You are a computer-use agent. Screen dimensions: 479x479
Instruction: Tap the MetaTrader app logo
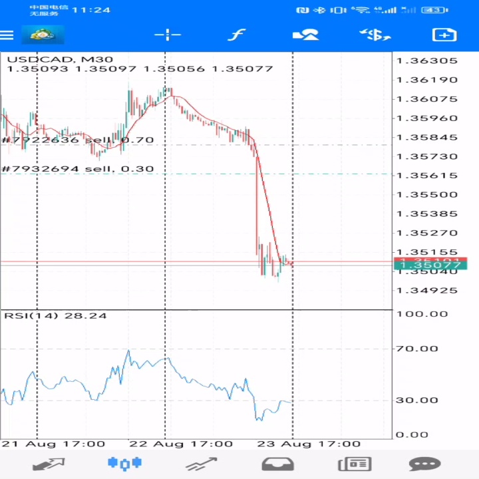(x=43, y=35)
